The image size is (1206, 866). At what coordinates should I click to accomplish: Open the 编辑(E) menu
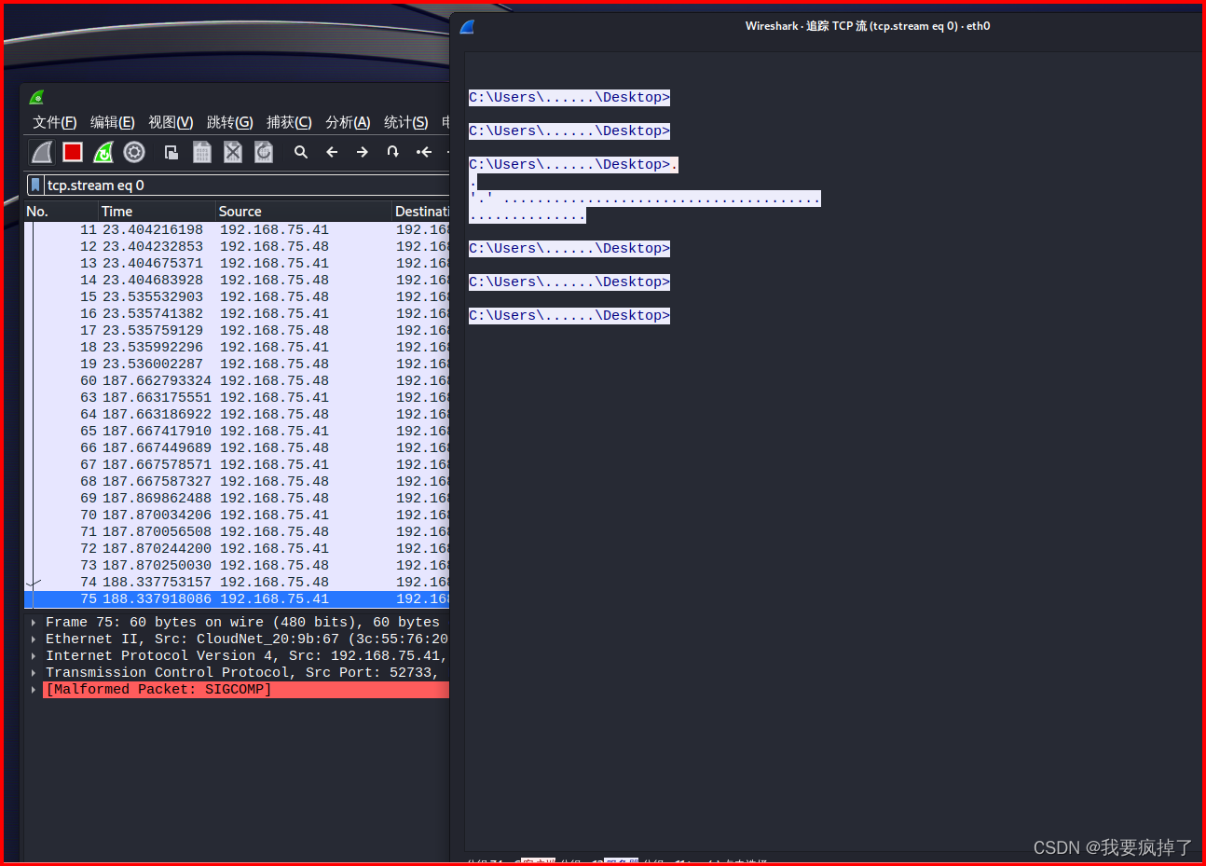click(x=113, y=122)
